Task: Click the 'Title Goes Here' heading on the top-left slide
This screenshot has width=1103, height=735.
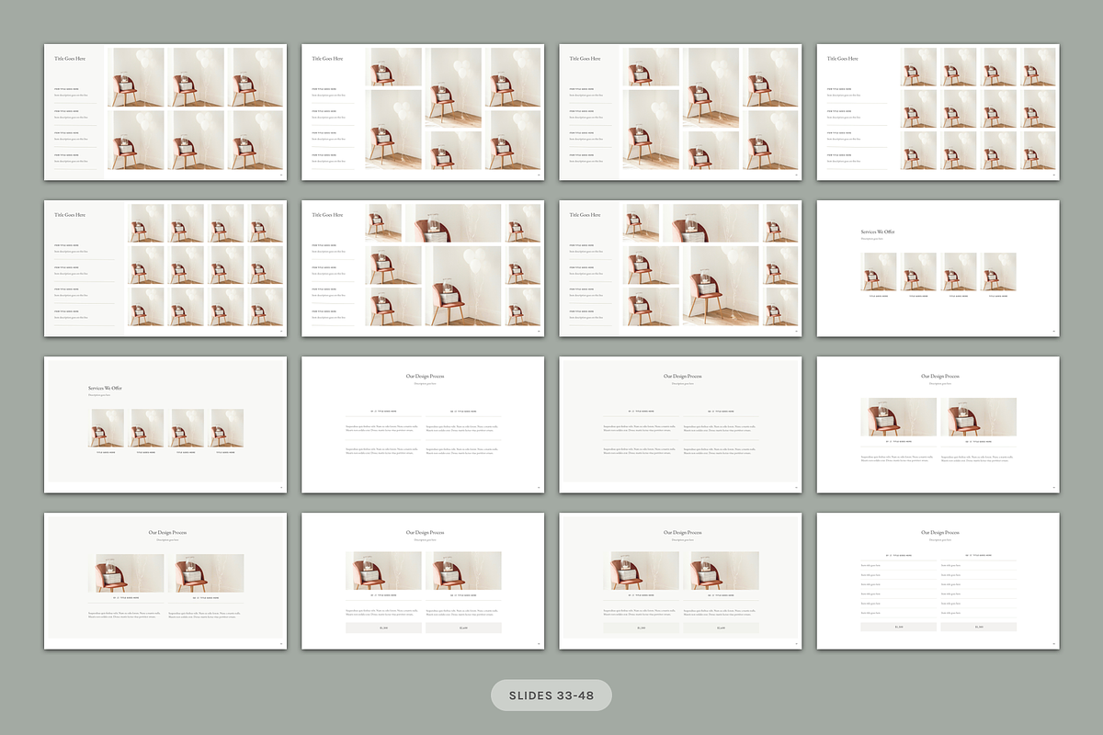Action: [x=72, y=59]
